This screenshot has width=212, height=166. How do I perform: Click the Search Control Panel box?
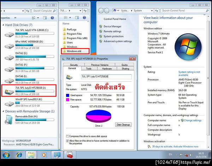coord(185,11)
